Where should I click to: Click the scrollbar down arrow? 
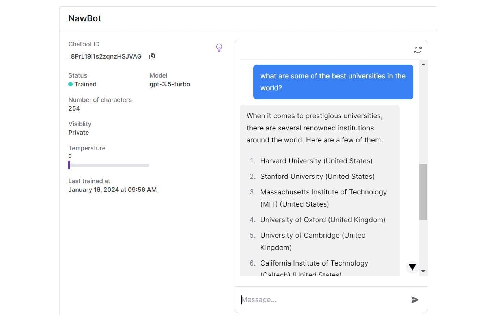[x=423, y=271]
